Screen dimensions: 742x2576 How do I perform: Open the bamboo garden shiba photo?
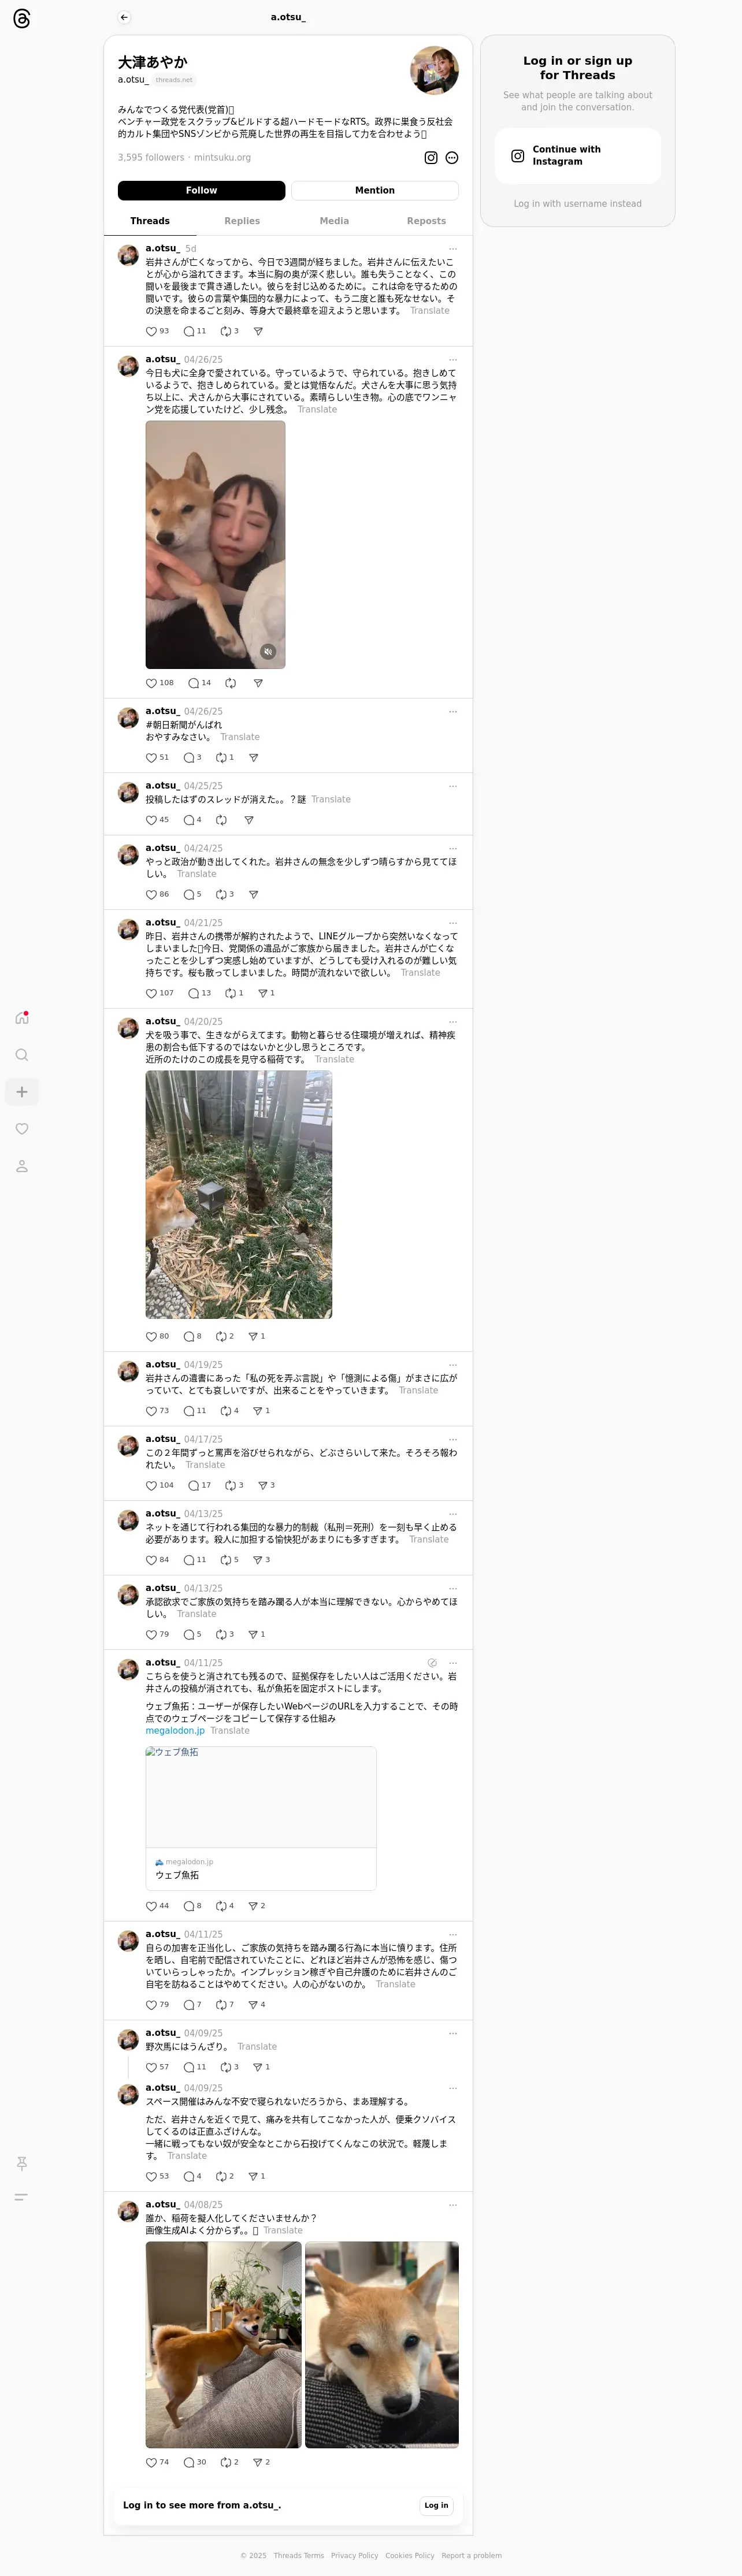click(239, 1195)
